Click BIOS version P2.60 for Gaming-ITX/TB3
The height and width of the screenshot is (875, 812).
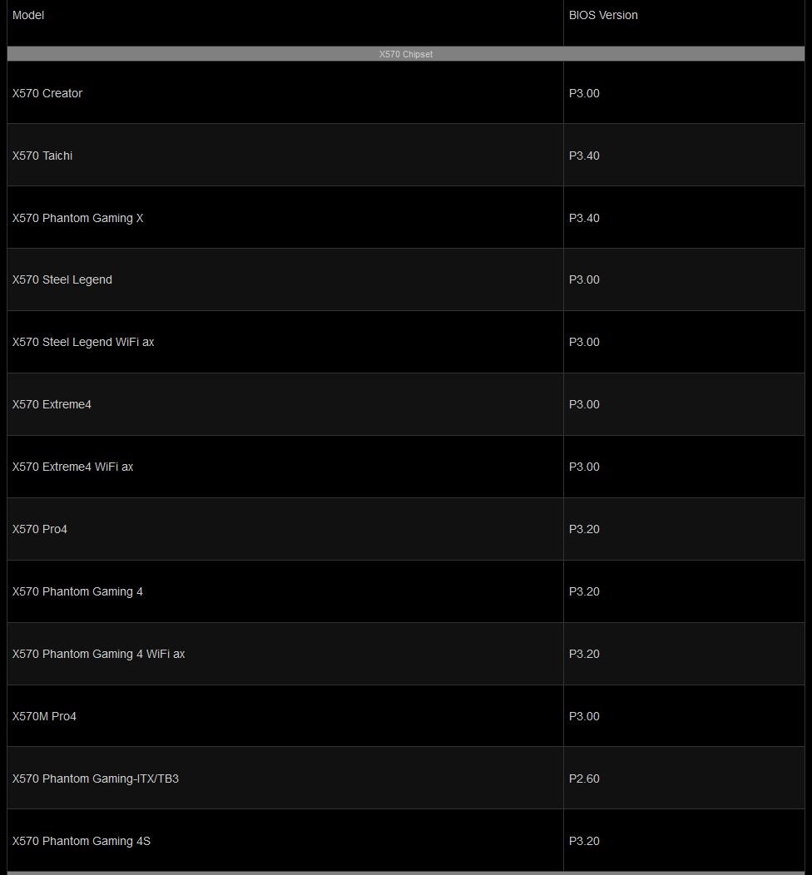coord(584,779)
